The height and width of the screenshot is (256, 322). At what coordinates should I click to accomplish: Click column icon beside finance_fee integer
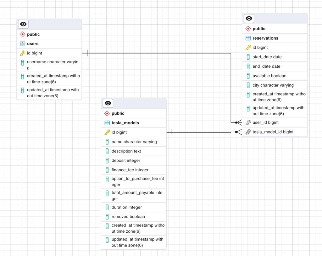pos(107,170)
